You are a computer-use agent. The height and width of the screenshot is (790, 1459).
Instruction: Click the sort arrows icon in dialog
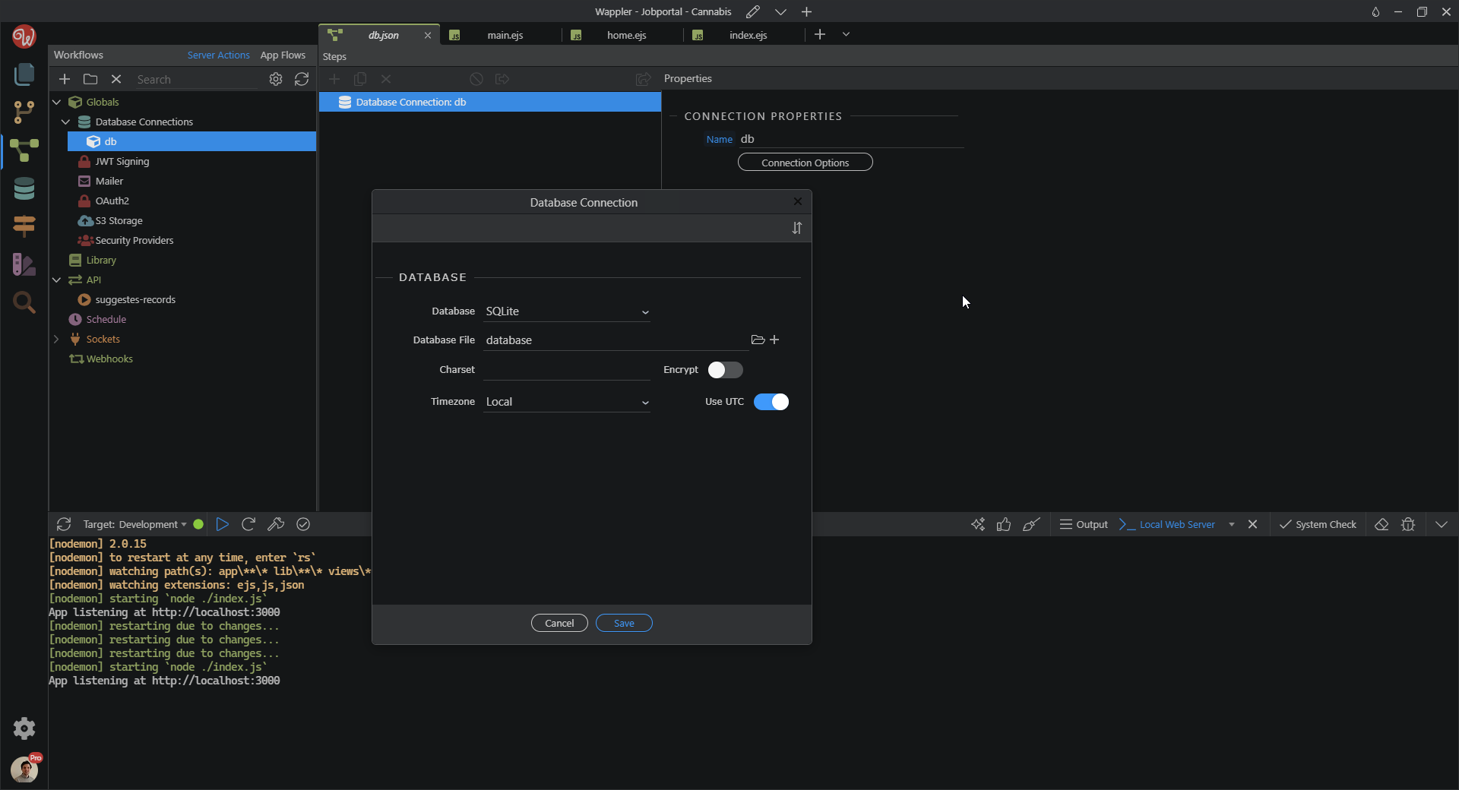(x=796, y=228)
